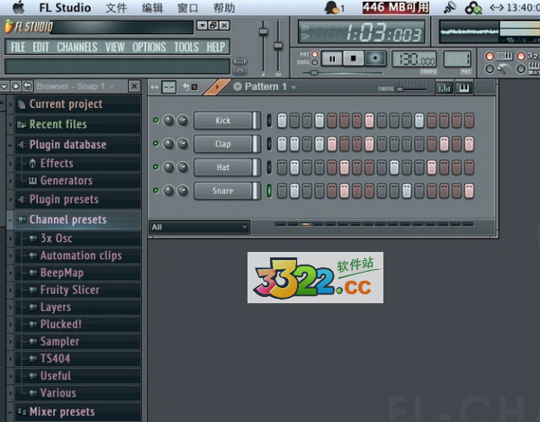The height and width of the screenshot is (422, 540).
Task: Click the step sequencer channel display toggle icon
Action: pos(168,87)
